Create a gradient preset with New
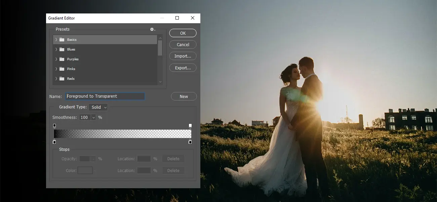Image resolution: width=437 pixels, height=202 pixels. coord(184,96)
